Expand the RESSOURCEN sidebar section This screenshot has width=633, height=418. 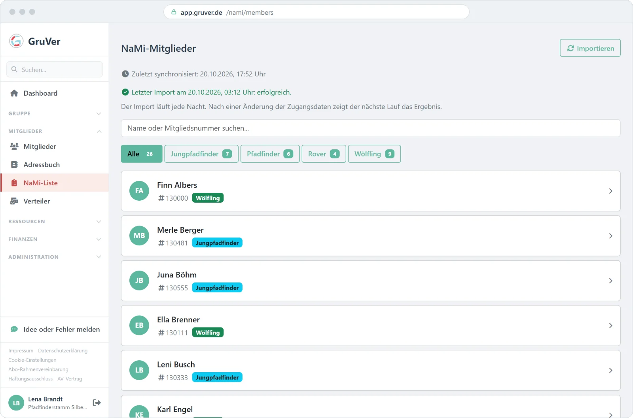click(55, 222)
